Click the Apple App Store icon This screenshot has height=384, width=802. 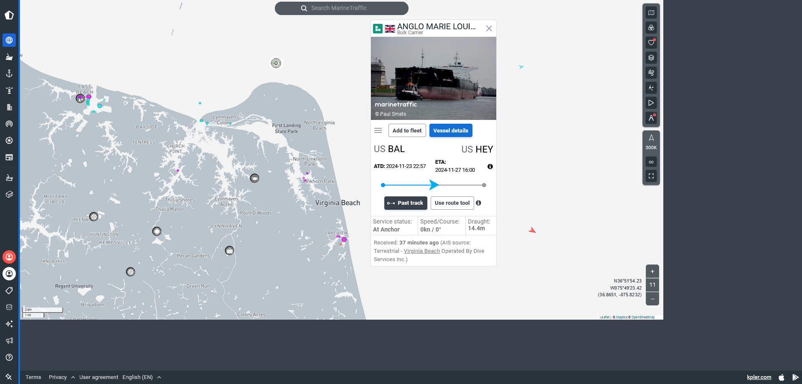tap(782, 377)
